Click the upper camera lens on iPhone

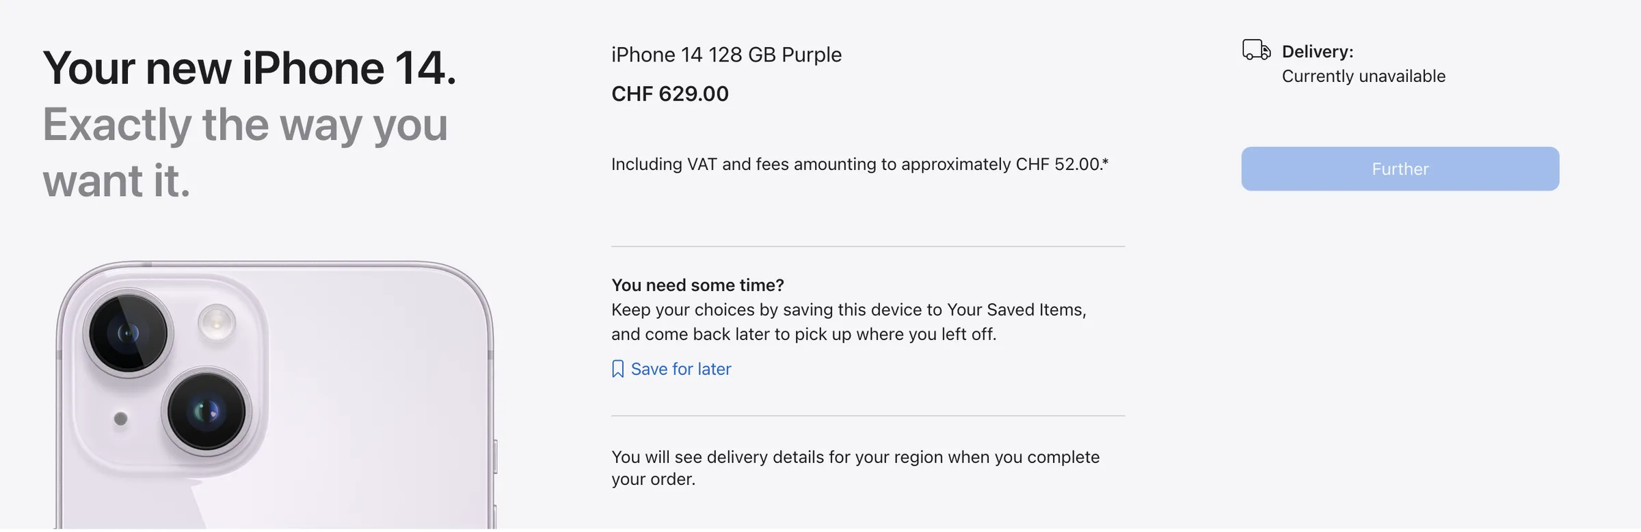tap(129, 333)
